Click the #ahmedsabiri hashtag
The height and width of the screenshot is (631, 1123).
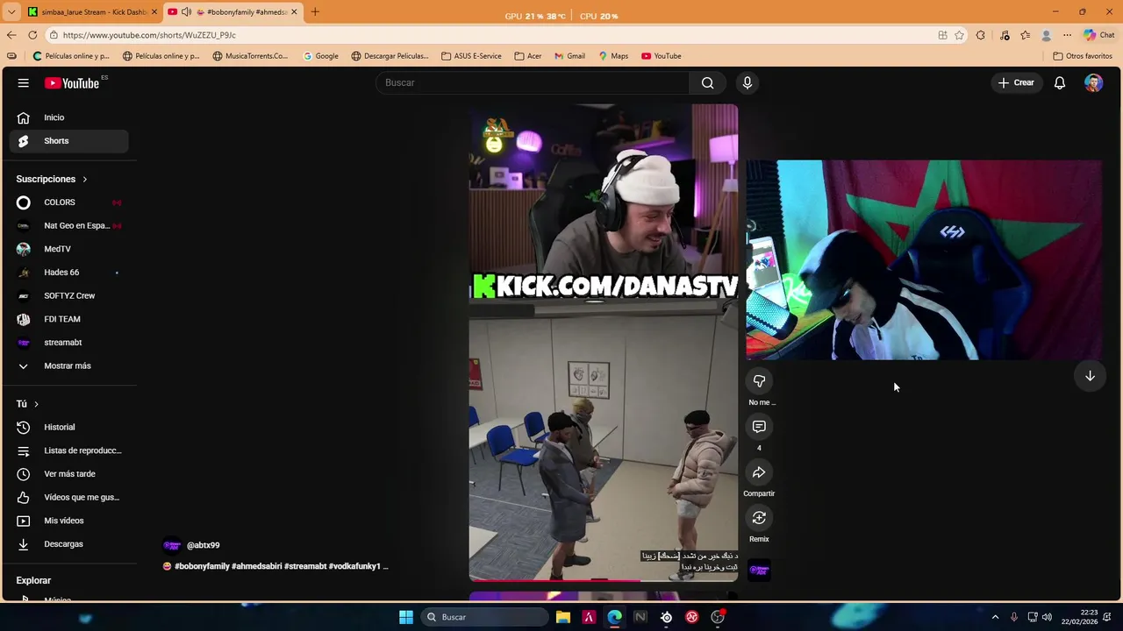[256, 566]
